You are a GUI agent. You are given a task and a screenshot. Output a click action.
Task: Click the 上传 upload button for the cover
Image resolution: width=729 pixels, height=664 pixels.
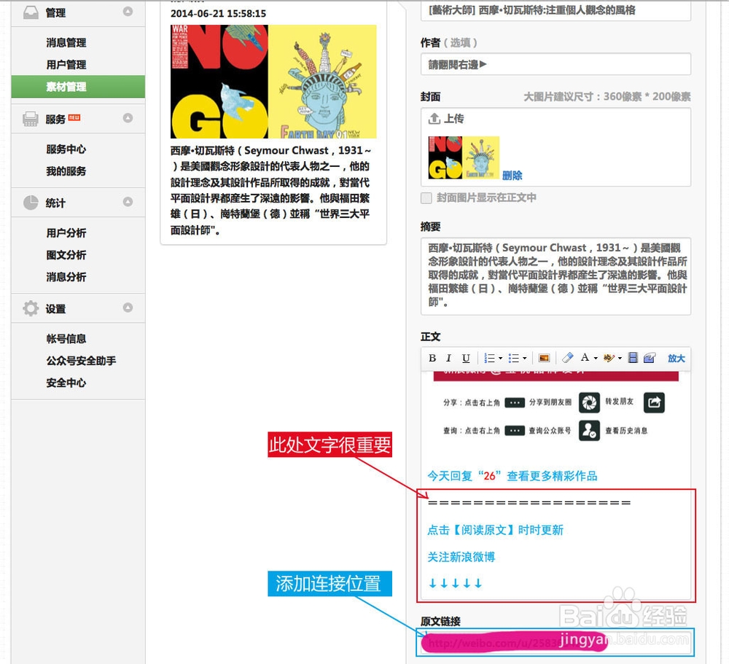click(445, 119)
